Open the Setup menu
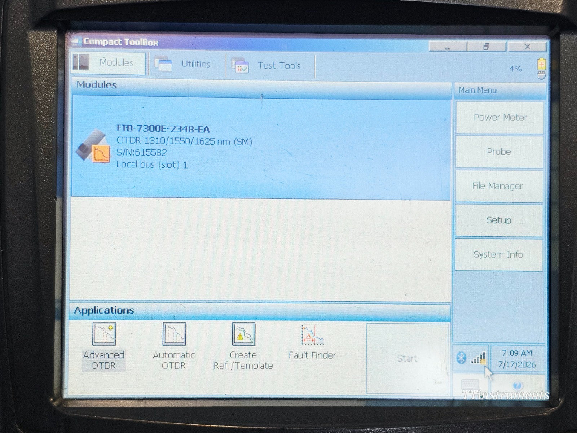 pyautogui.click(x=499, y=220)
